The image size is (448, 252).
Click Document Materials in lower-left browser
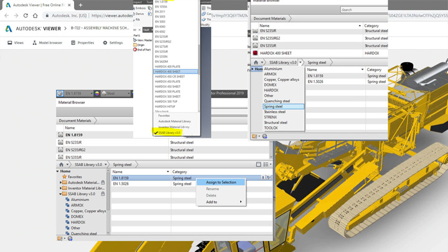pos(75,121)
